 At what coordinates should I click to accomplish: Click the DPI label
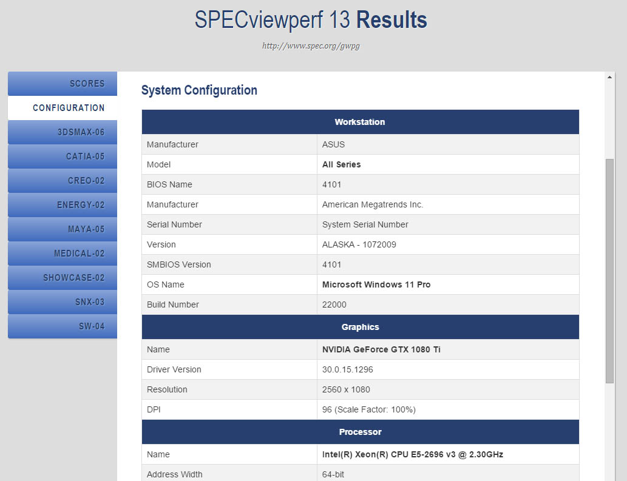154,409
